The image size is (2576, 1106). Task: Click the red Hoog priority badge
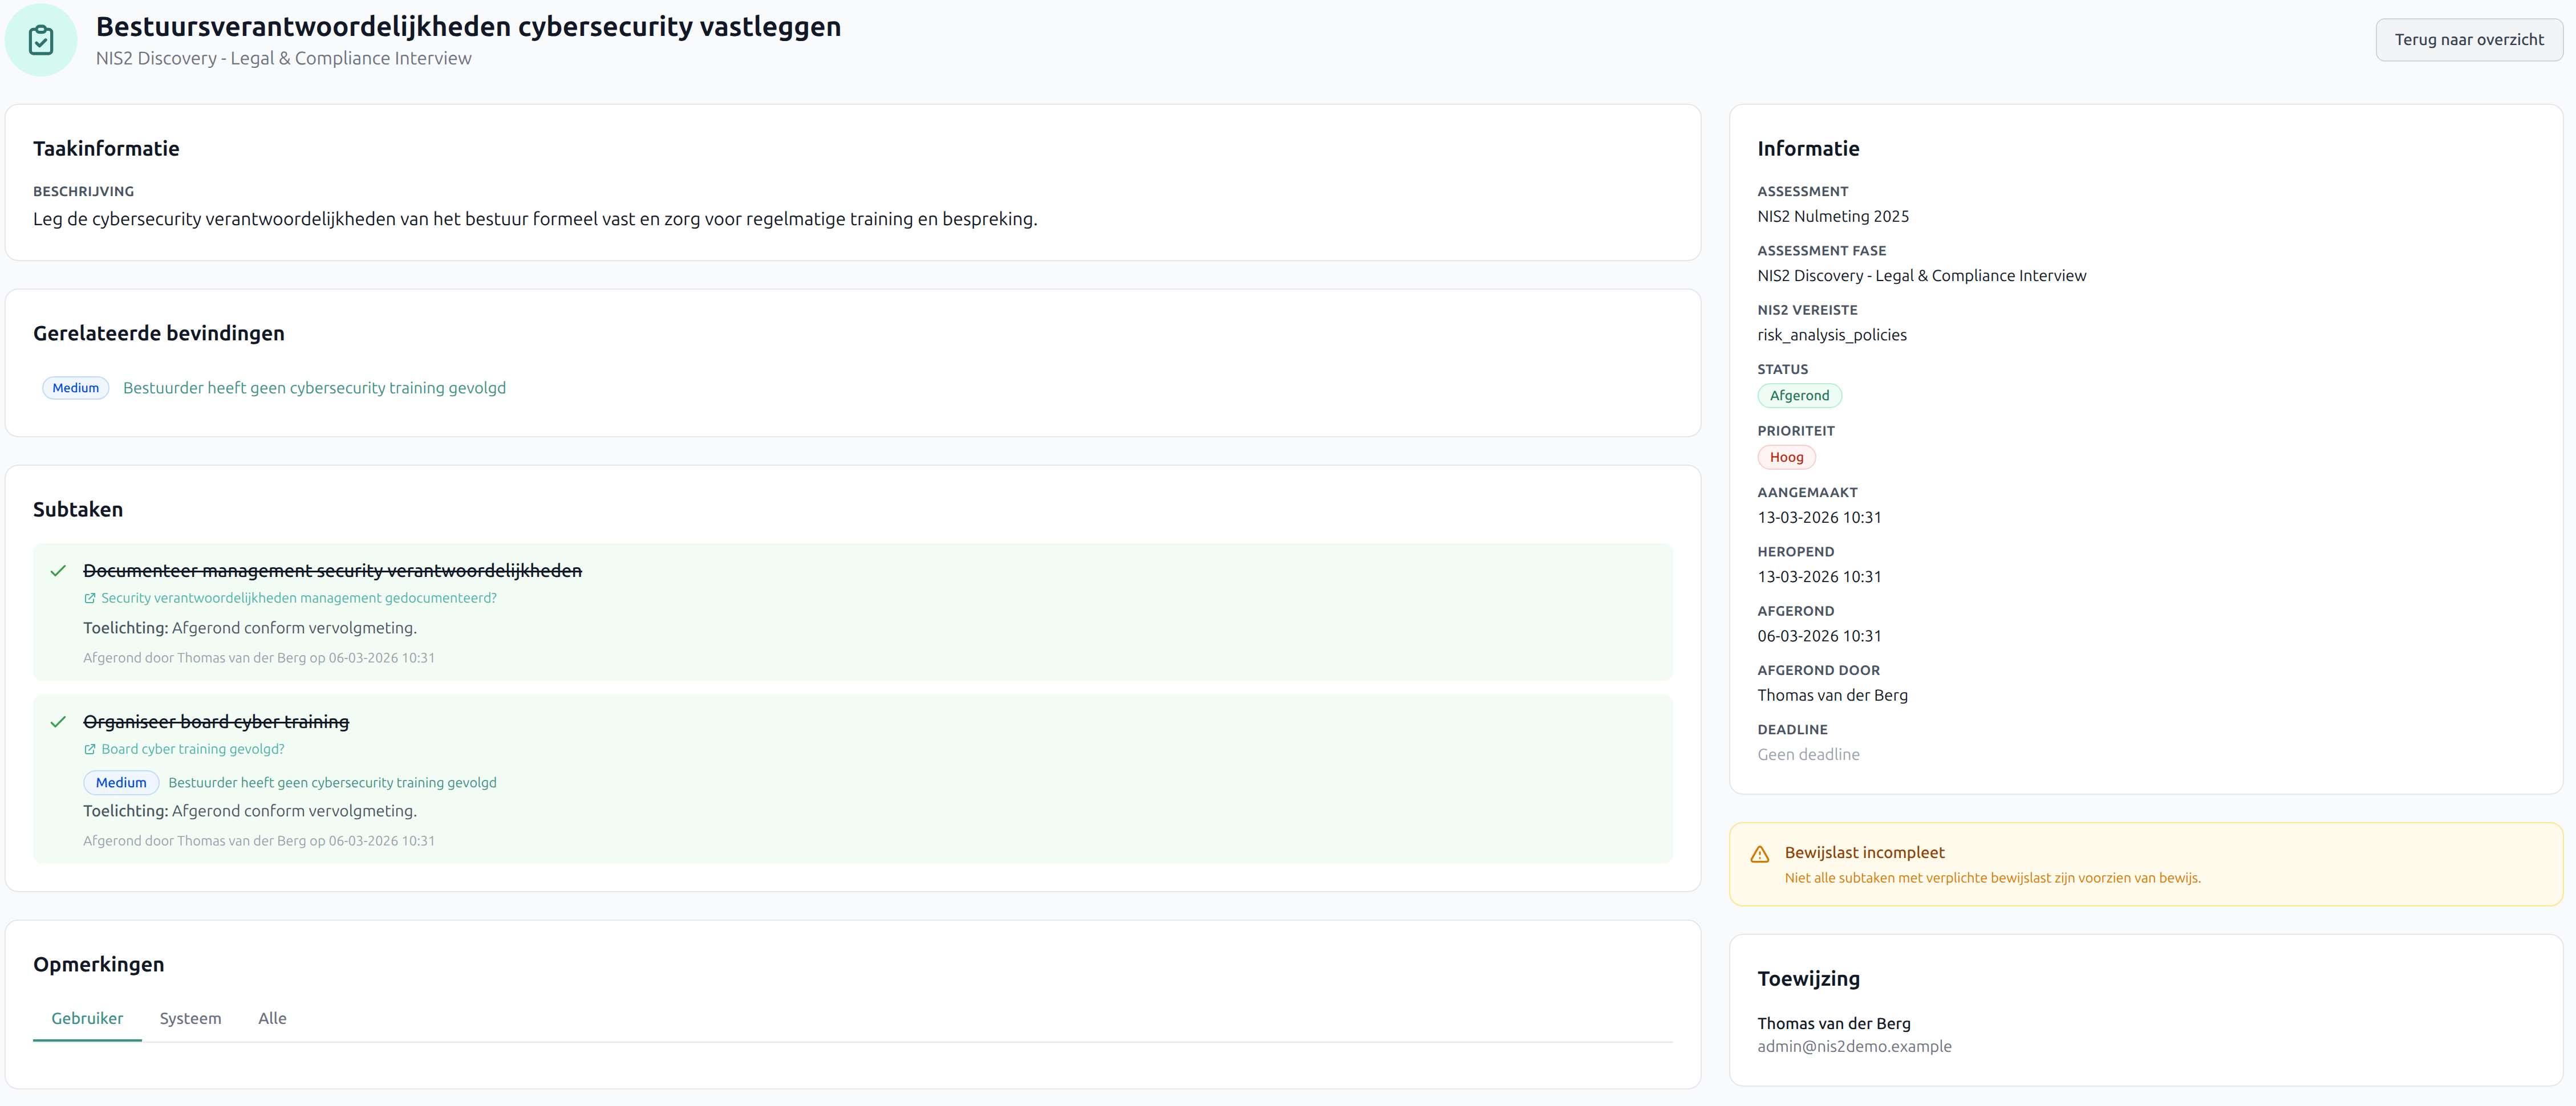pyautogui.click(x=1786, y=457)
